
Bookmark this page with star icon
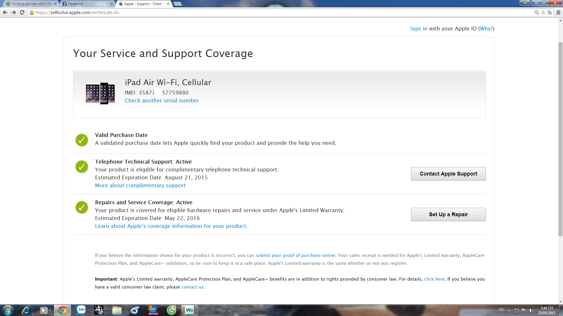pyautogui.click(x=543, y=13)
